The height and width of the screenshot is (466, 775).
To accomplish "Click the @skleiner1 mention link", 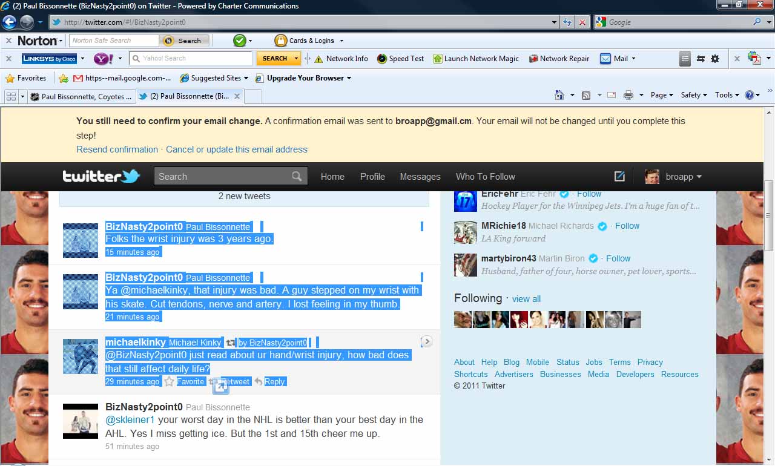I will tap(130, 419).
